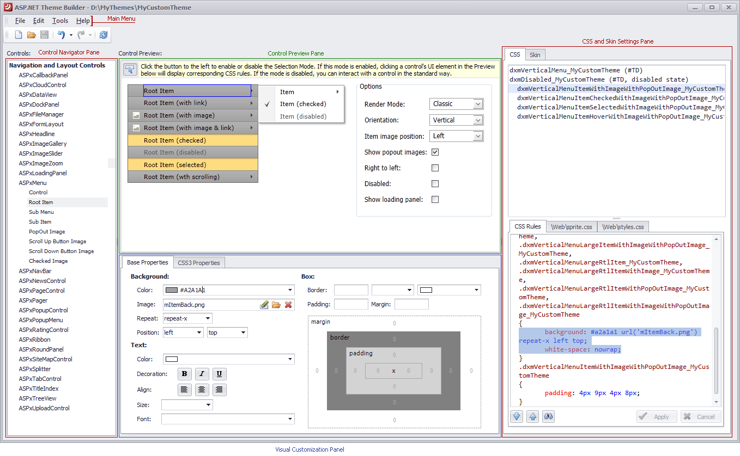Click the image icon on Root Item (with image)
Viewport: 740px width, 456px height.
click(x=136, y=115)
